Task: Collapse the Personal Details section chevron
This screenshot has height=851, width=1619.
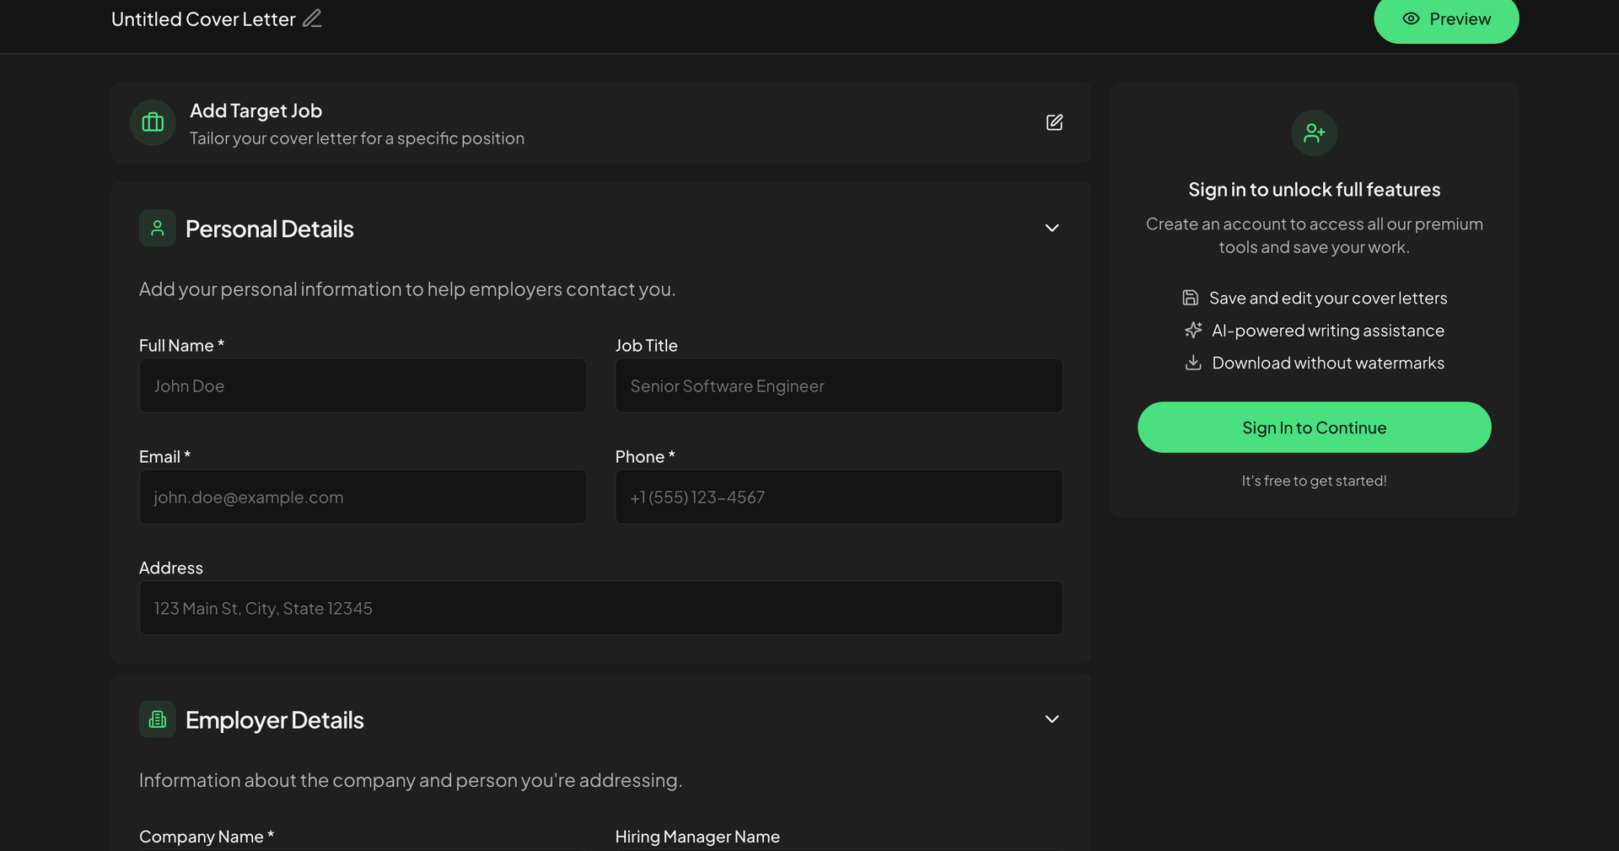Action: tap(1052, 228)
